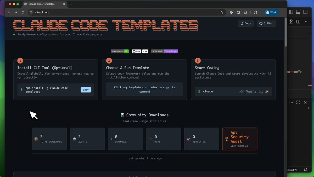
Task: Click the robot icon in Agents card
Action: [74, 139]
